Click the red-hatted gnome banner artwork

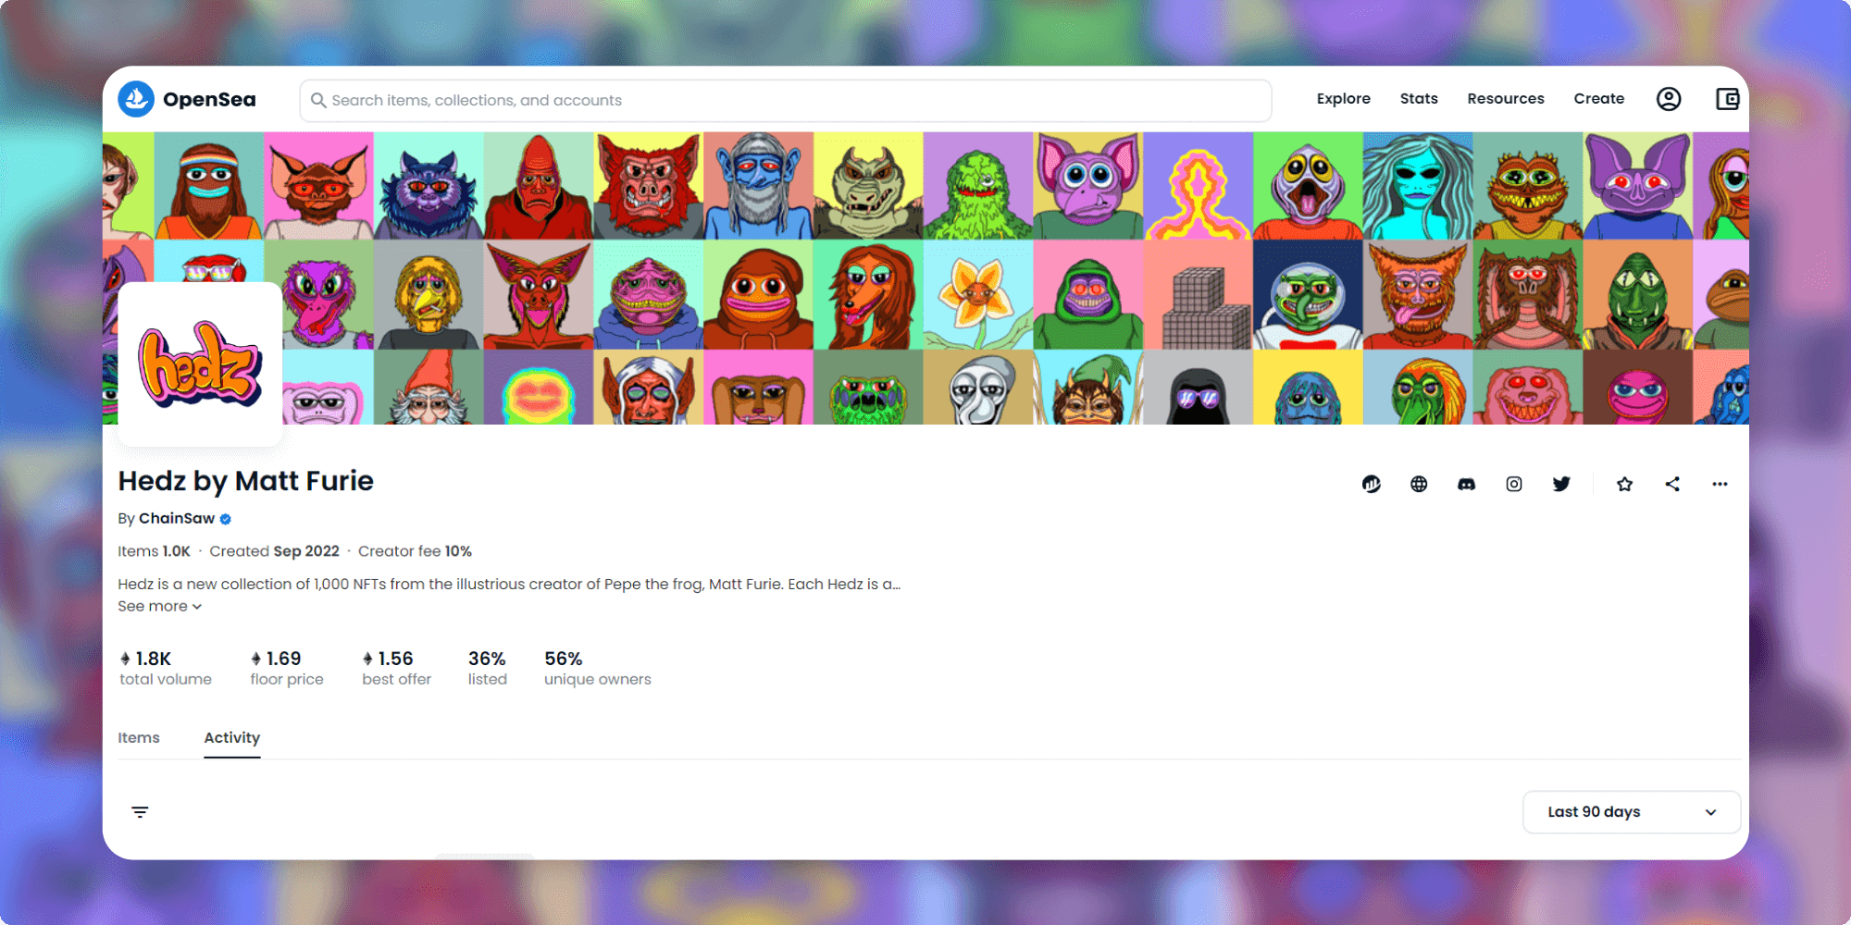[x=429, y=388]
